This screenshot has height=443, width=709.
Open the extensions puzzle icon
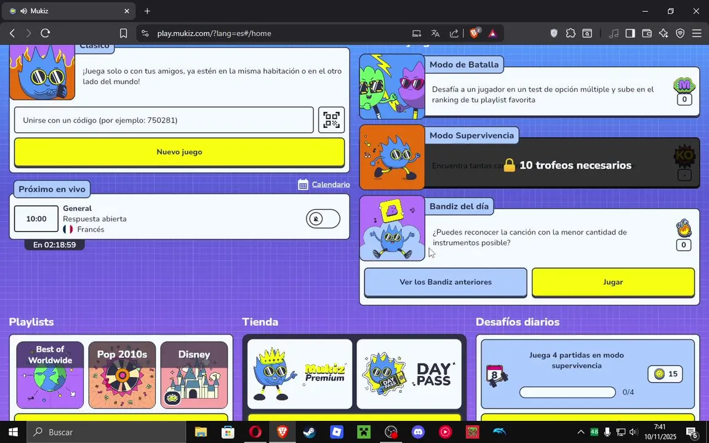click(x=571, y=33)
